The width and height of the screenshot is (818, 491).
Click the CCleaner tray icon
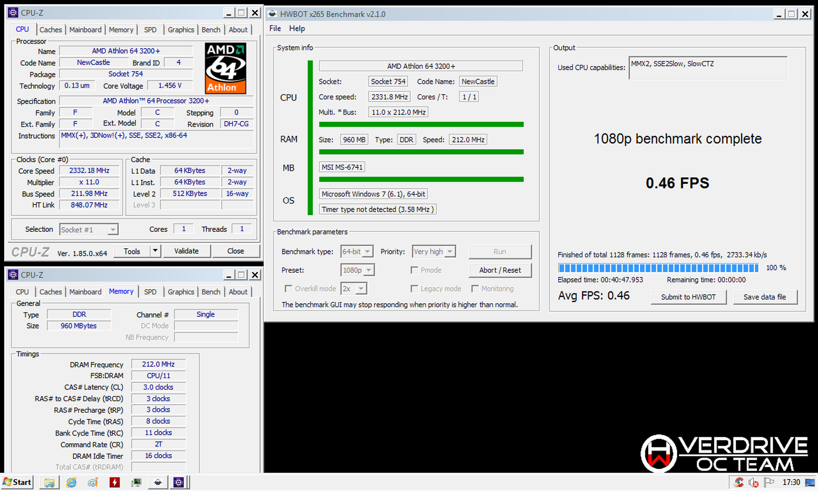(x=739, y=482)
